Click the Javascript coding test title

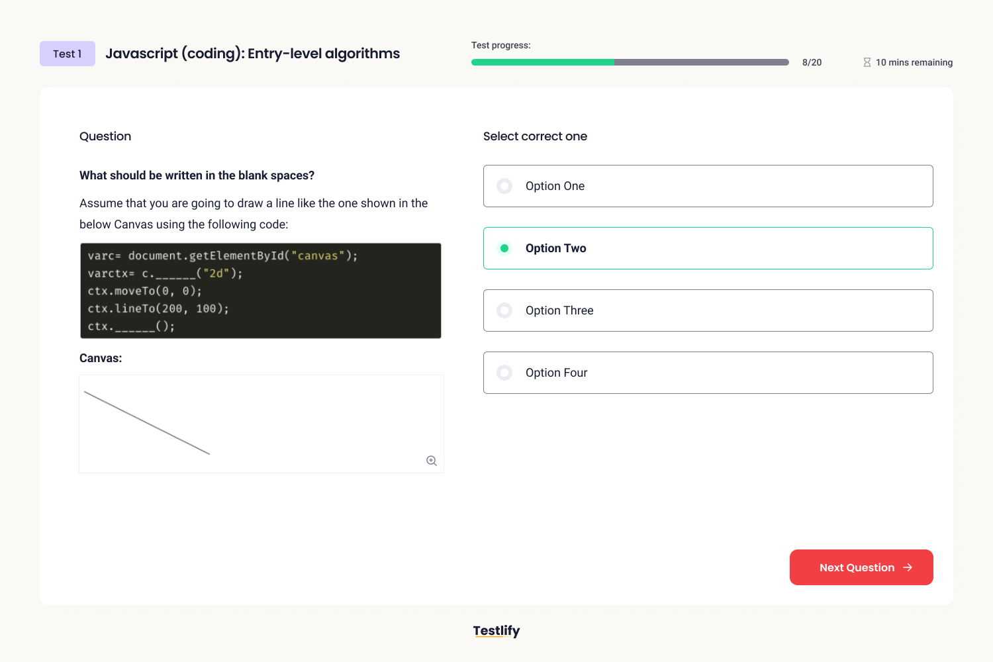pyautogui.click(x=253, y=53)
